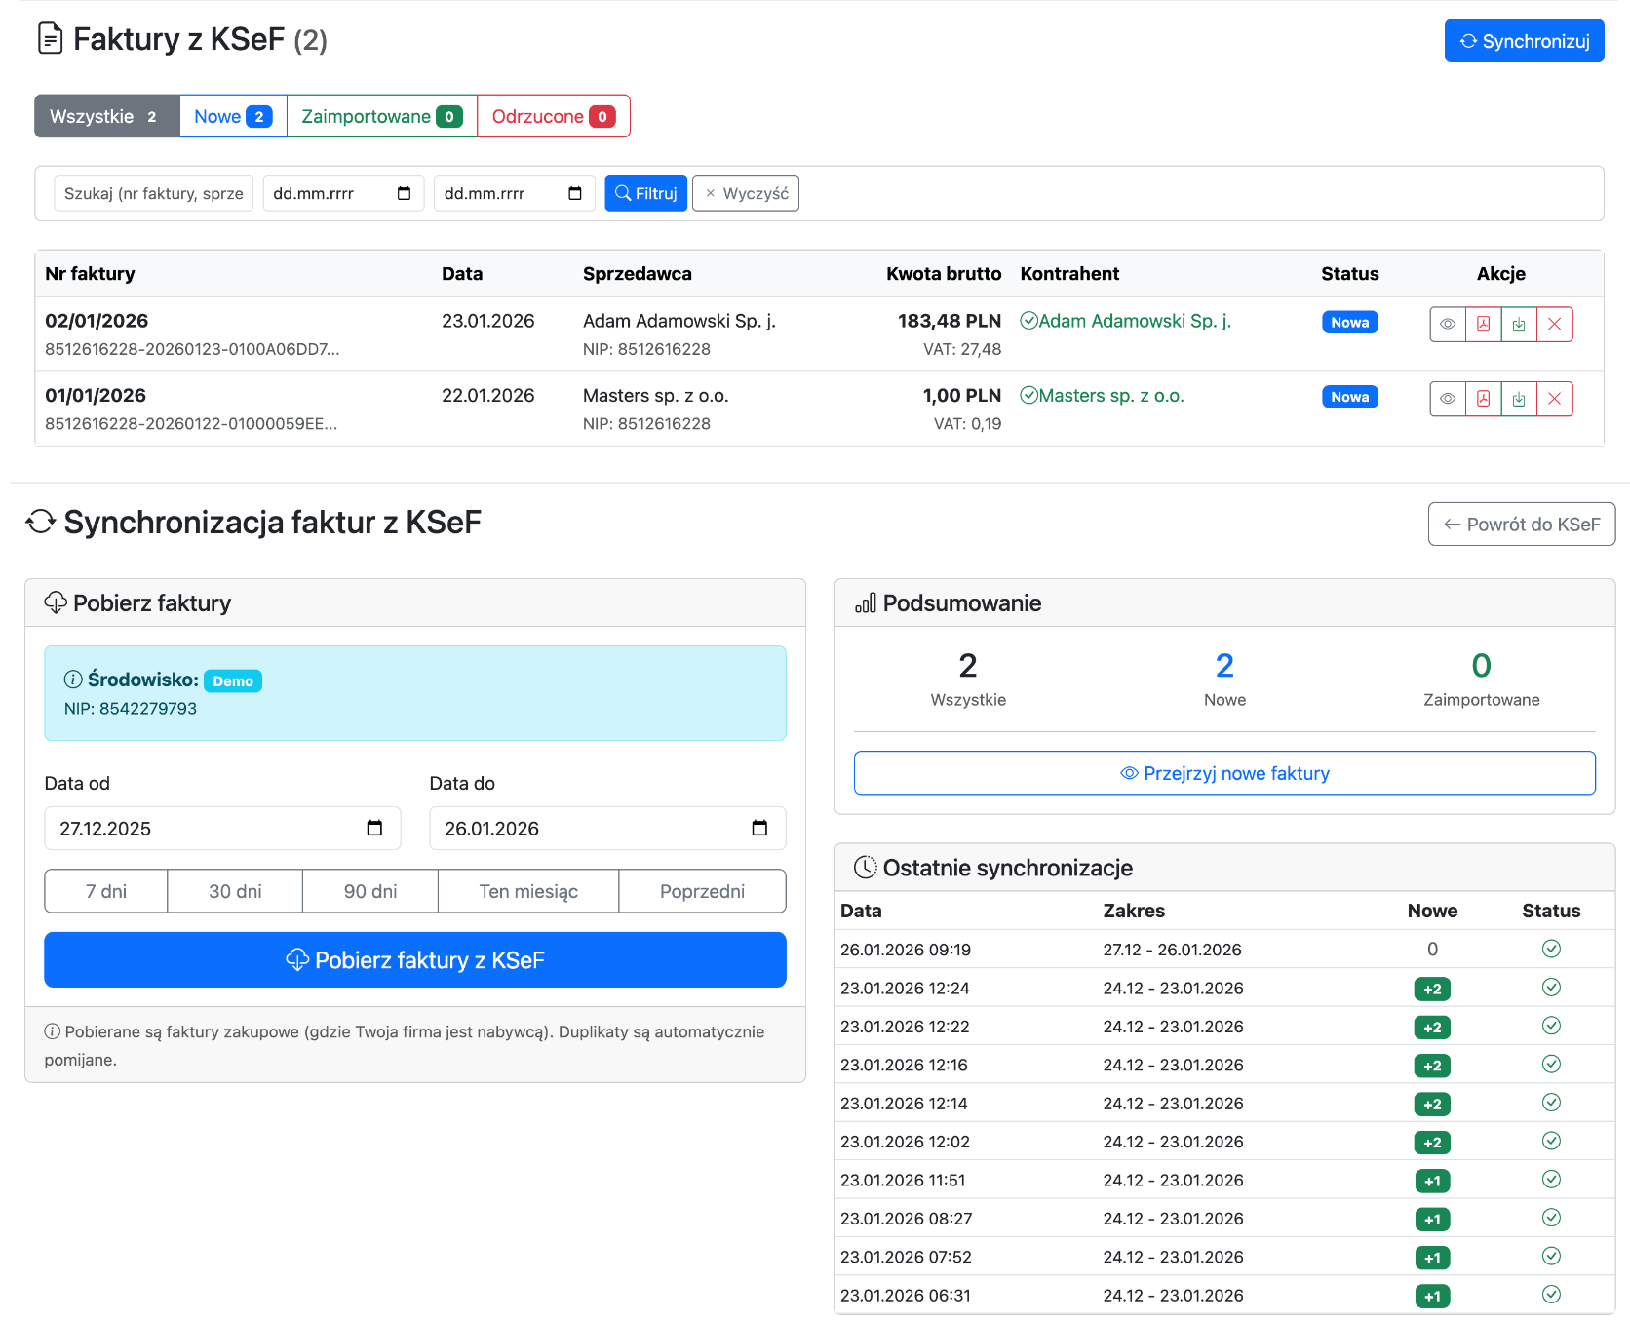Click invoice number 01/01/2026

click(x=96, y=395)
